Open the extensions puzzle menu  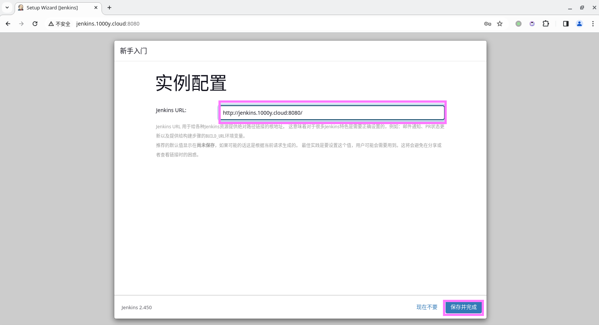(546, 24)
